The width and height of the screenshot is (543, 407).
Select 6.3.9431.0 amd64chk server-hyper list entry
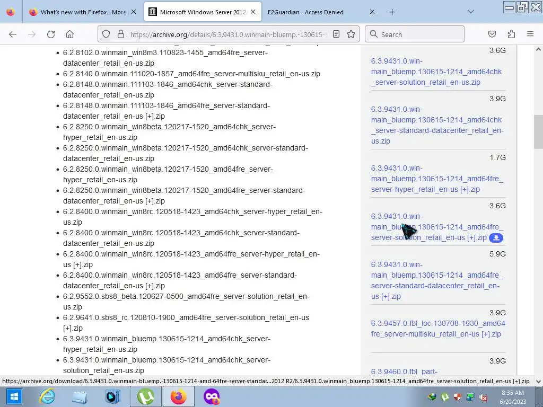[x=167, y=344]
